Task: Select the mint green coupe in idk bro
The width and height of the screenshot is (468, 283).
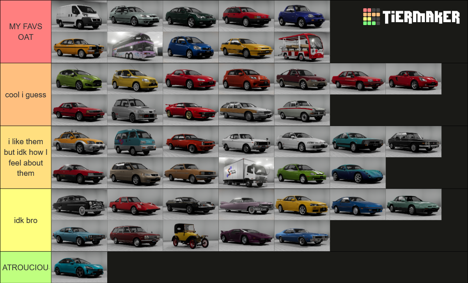Action: [x=414, y=205]
